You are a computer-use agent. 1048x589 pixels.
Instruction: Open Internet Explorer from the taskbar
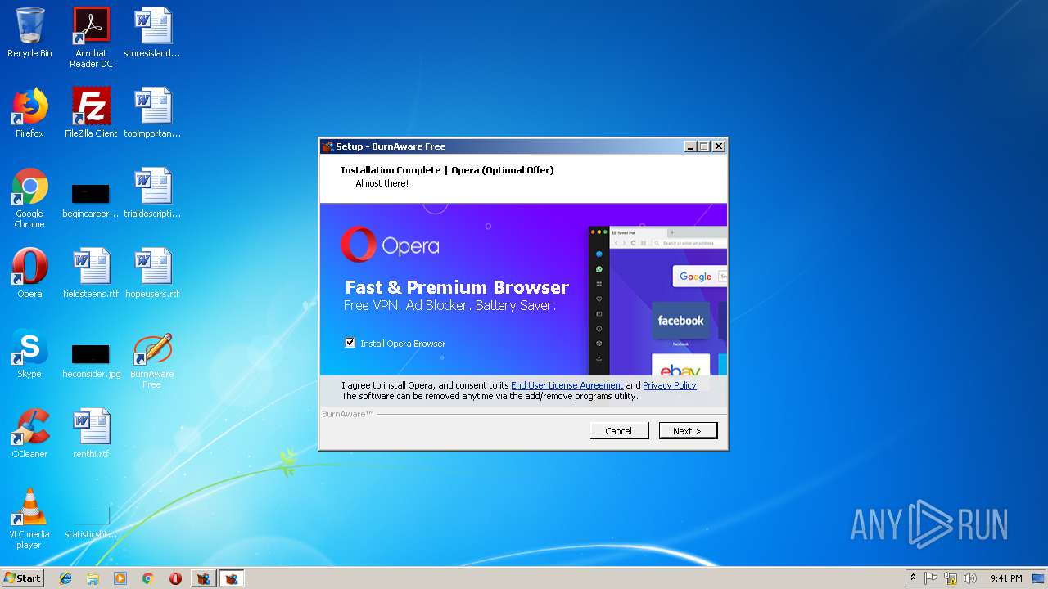coord(65,578)
